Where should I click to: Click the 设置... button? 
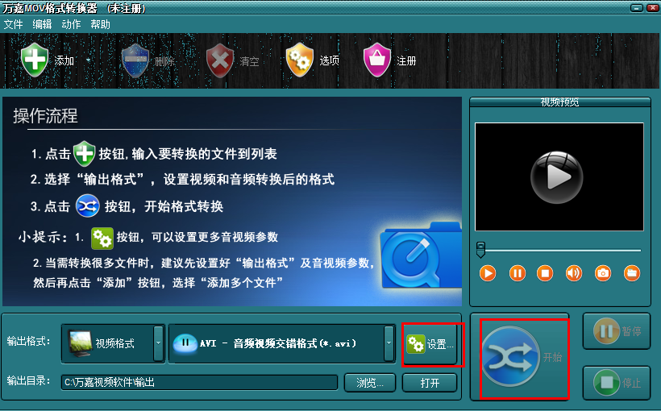(x=430, y=344)
